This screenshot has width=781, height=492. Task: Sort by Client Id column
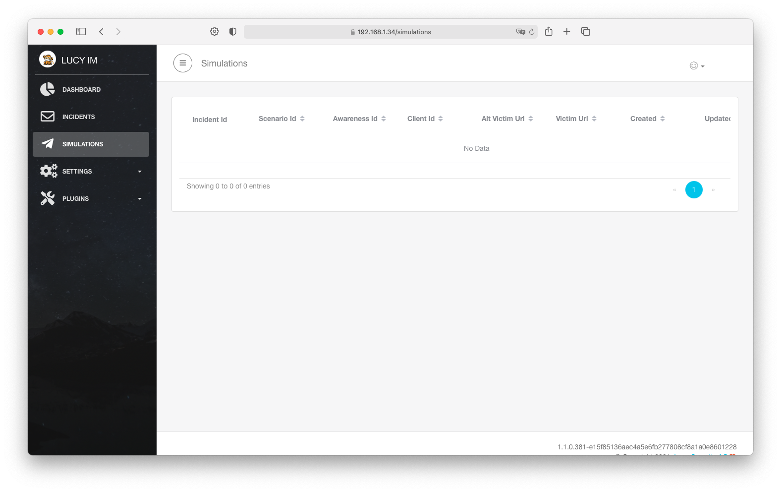[425, 119]
